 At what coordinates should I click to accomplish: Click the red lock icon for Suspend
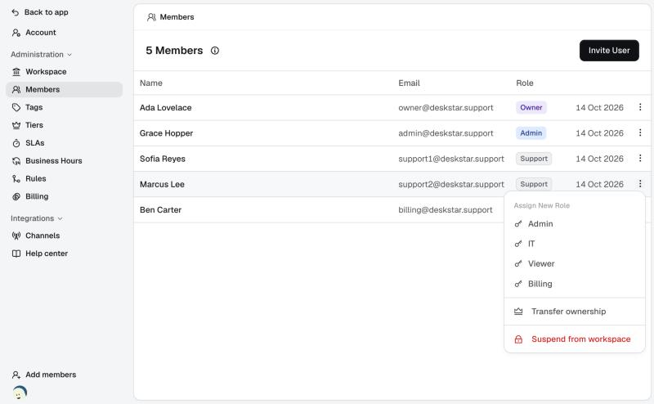[x=518, y=339]
